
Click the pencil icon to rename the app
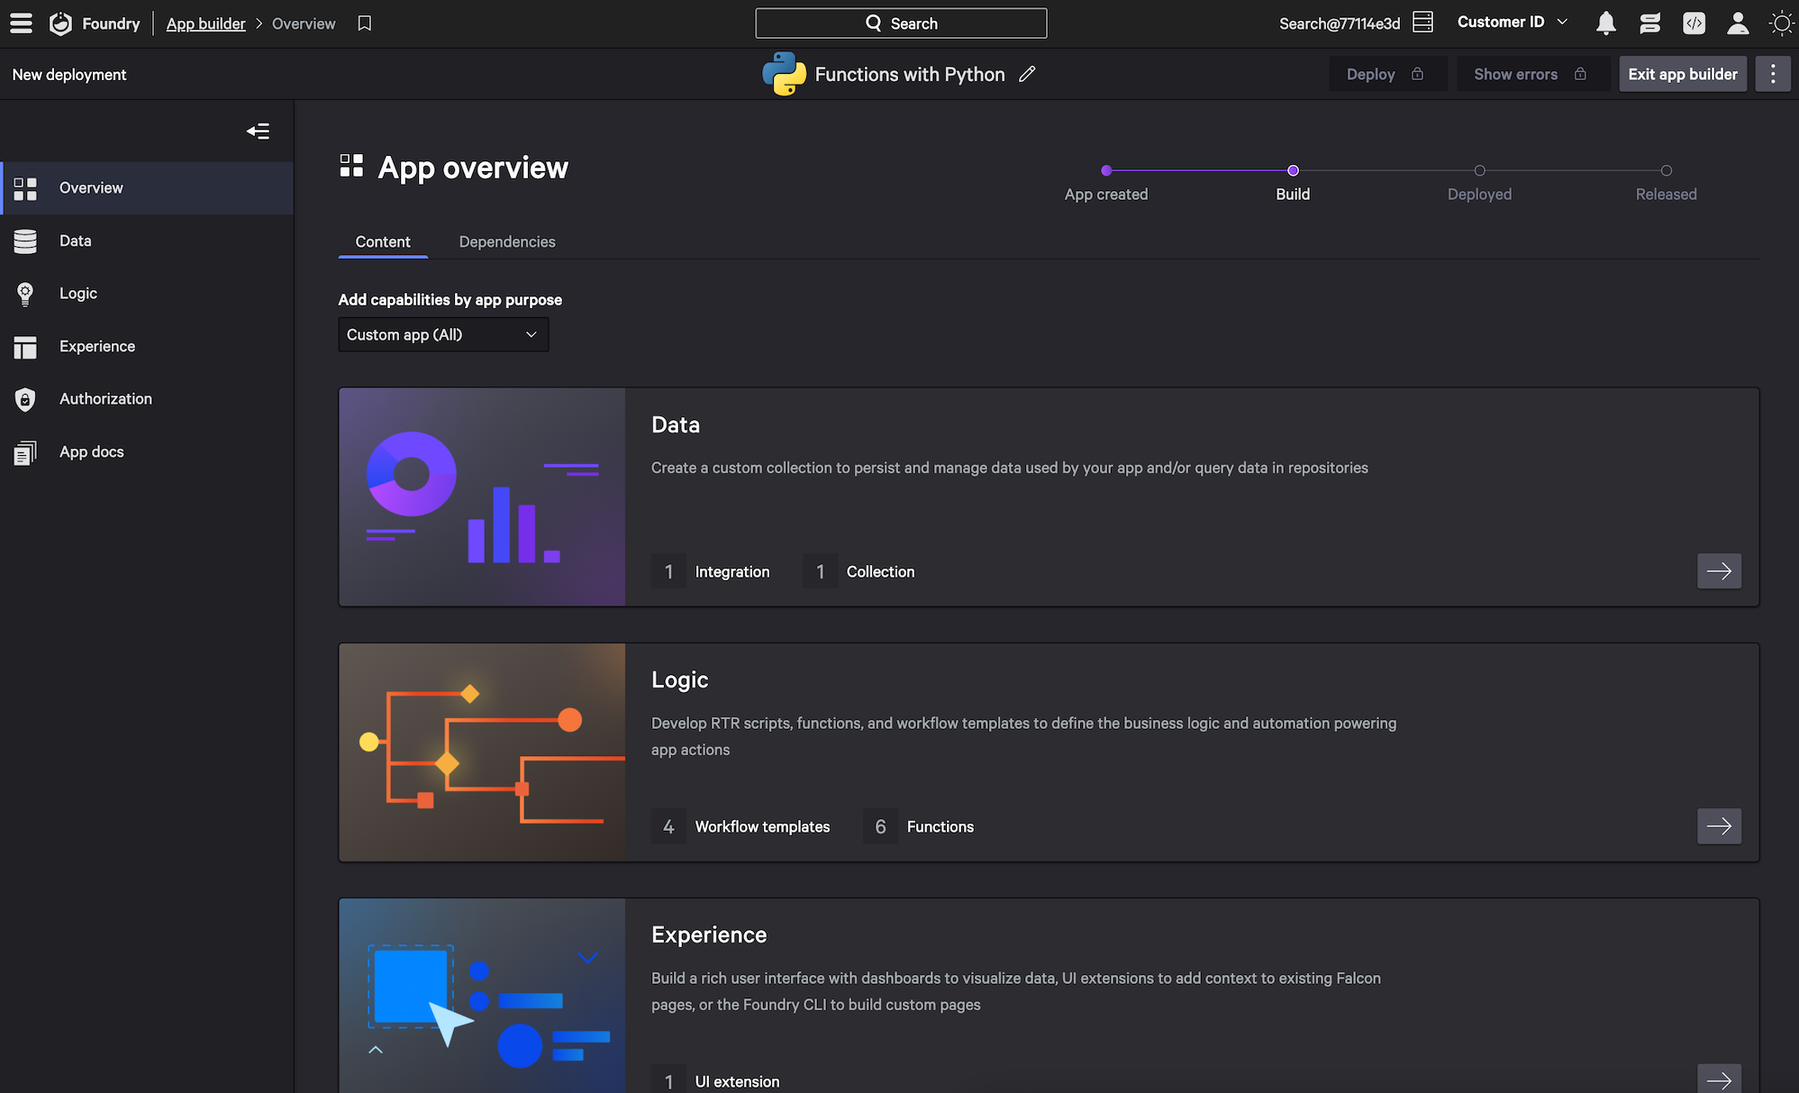coord(1027,75)
